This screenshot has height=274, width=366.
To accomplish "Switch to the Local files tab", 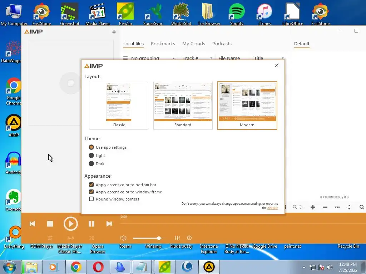I will pyautogui.click(x=133, y=44).
